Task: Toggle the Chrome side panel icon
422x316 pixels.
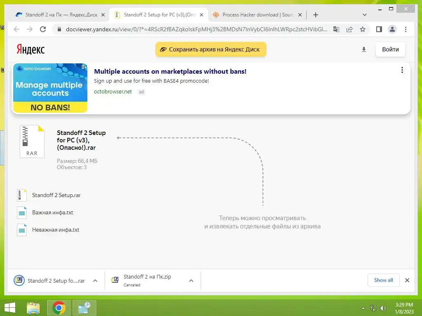Action: pos(379,29)
